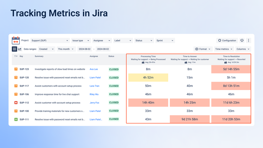Click the cloud download export icon
The height and width of the screenshot is (148, 263).
click(242, 41)
